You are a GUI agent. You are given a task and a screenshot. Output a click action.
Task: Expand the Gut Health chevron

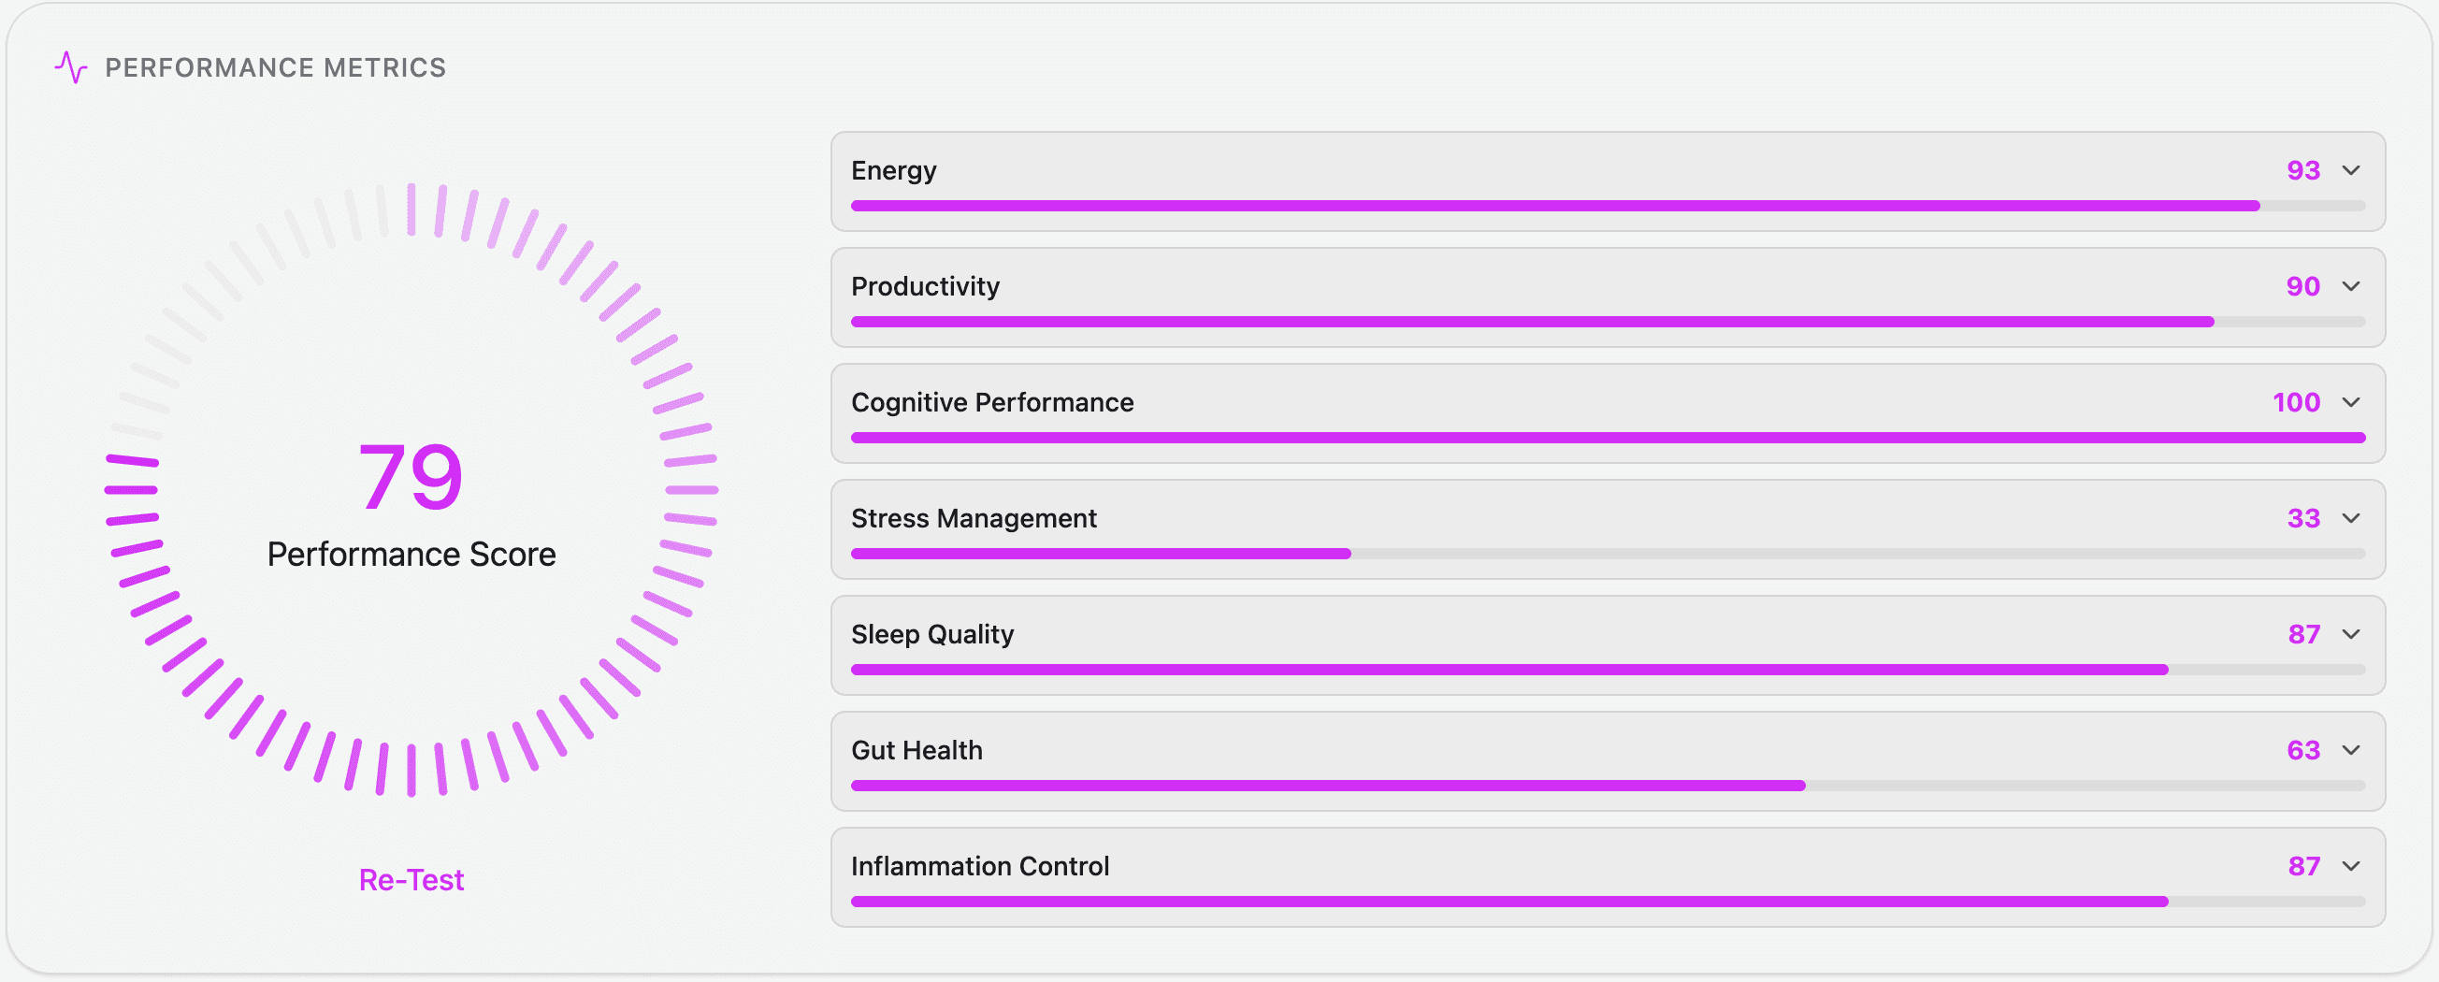click(x=2351, y=750)
